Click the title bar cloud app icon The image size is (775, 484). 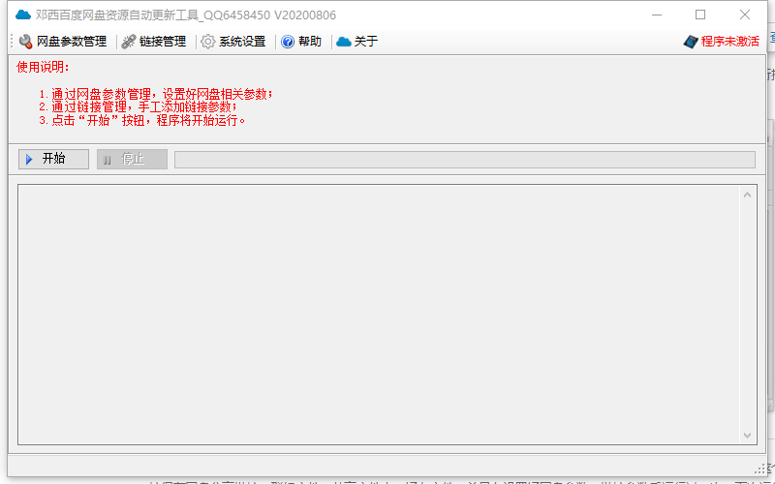(23, 15)
